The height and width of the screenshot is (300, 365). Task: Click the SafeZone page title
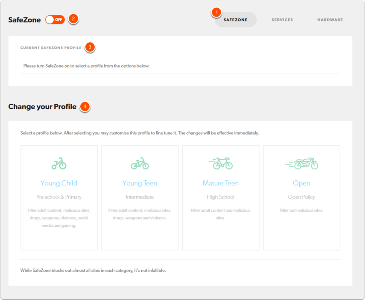(24, 20)
